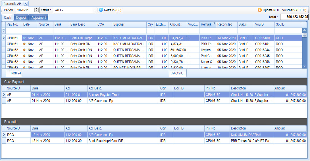Image resolution: width=310 pixels, height=161 pixels.
Task: Decrease Period with the down spinner arrow
Action: [36, 11]
